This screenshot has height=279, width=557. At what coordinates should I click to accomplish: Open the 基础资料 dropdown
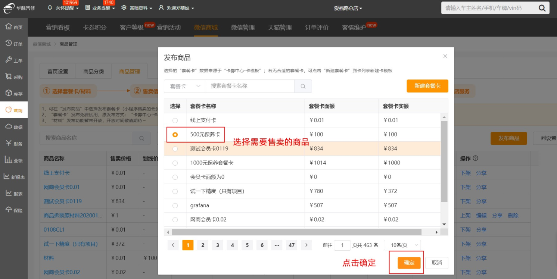point(137,8)
